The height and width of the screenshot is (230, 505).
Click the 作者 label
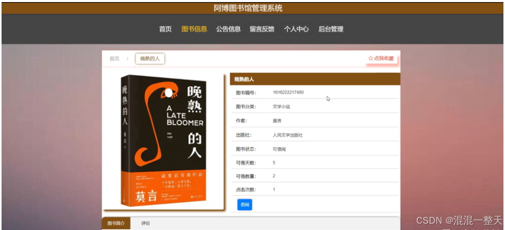(241, 121)
